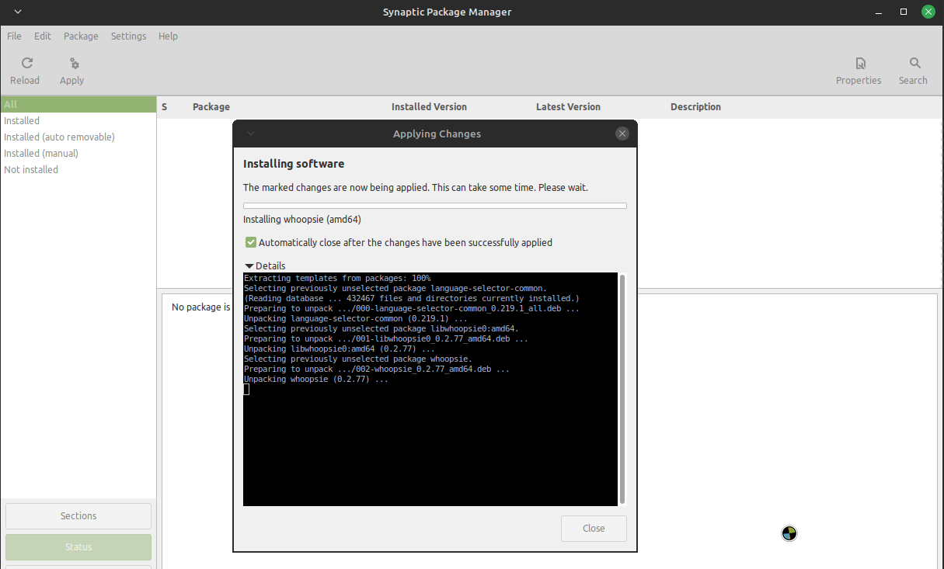Toggle automatic close after changes applied
This screenshot has width=944, height=569.
click(251, 242)
